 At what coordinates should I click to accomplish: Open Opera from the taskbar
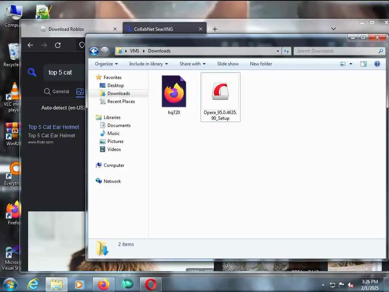pos(151,284)
